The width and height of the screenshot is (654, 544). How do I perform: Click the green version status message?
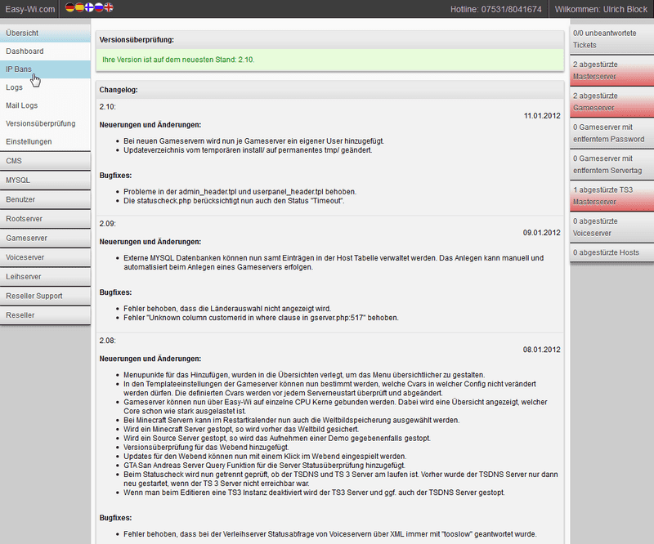(329, 60)
